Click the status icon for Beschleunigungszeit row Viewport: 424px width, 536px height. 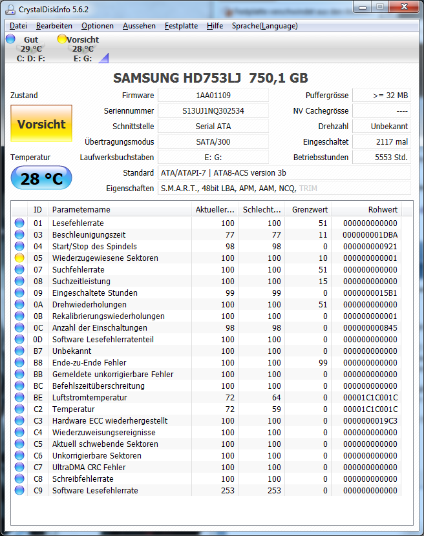[x=19, y=234]
